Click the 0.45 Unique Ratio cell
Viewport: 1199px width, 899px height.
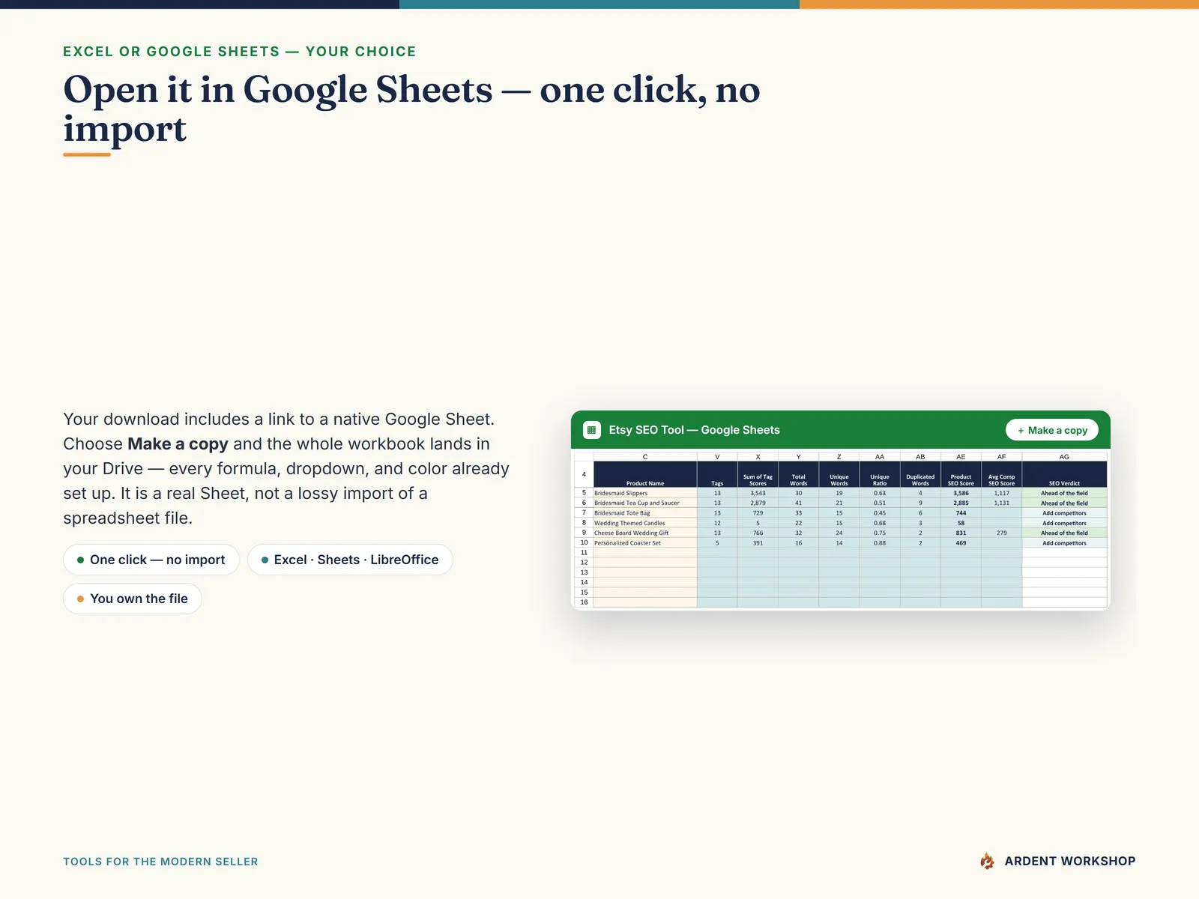coord(880,513)
